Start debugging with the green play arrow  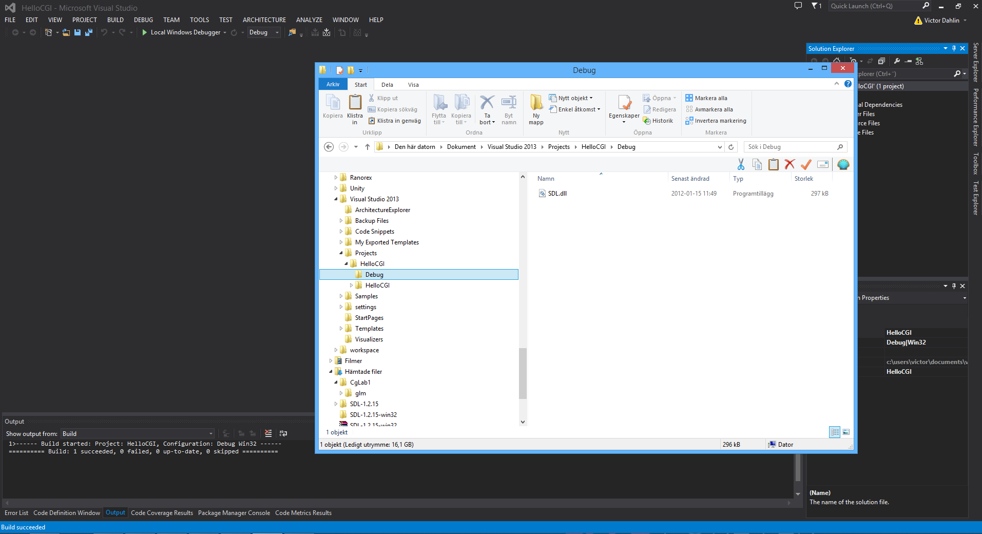tap(145, 32)
